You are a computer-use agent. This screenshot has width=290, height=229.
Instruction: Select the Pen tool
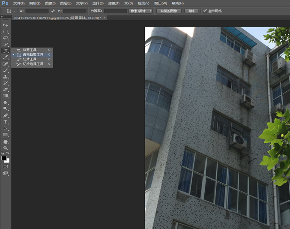(6, 115)
